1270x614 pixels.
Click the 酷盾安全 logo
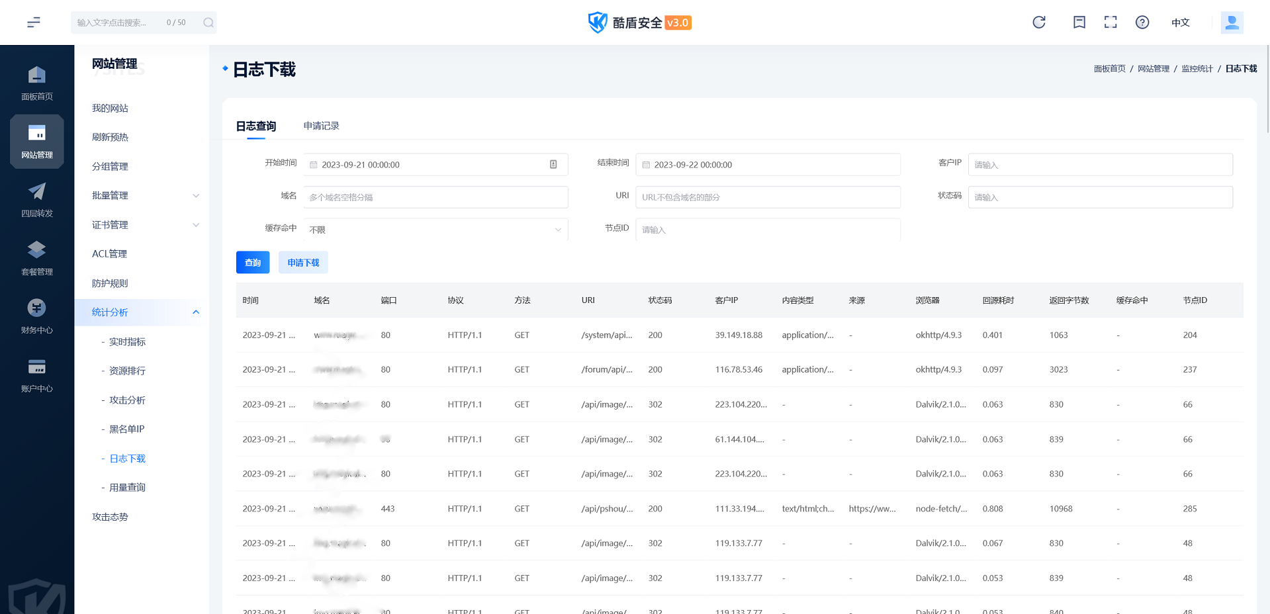coord(639,22)
